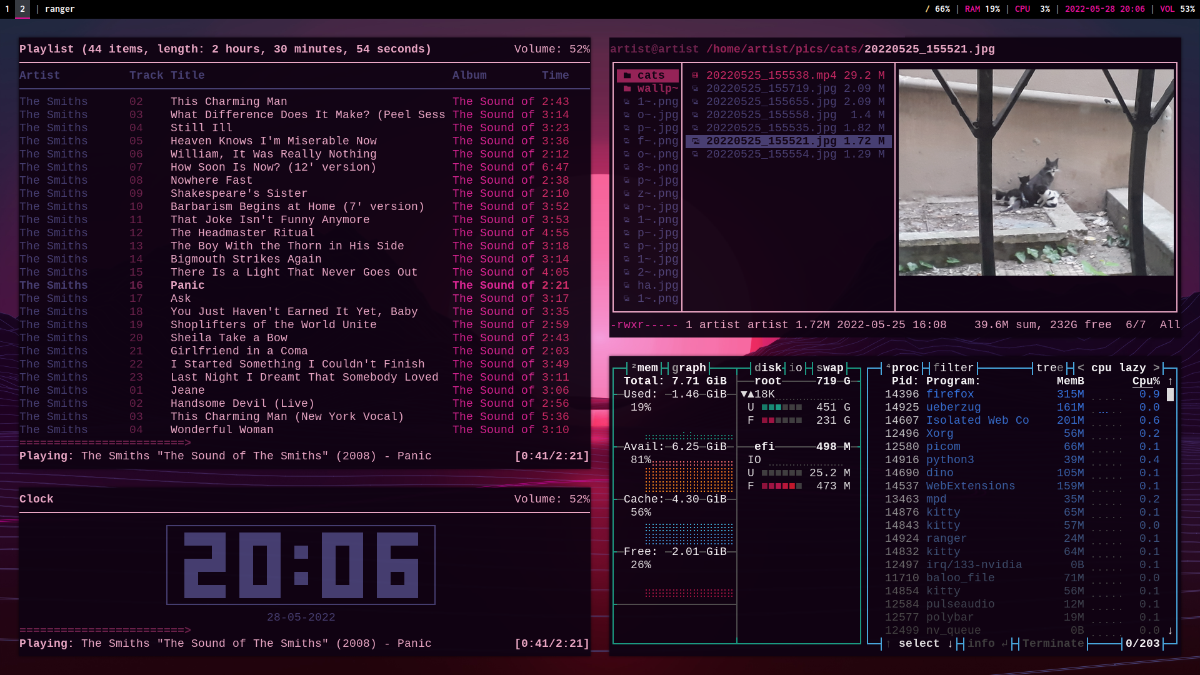Select the Xorg process row in btop
This screenshot has width=1200, height=675.
(1022, 434)
